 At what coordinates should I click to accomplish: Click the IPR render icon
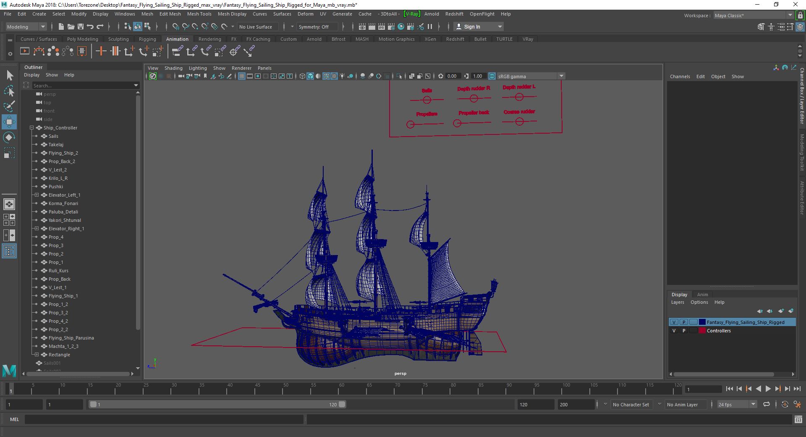[x=382, y=26]
